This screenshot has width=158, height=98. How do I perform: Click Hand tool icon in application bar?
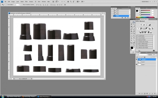pyautogui.click(x=68, y=2)
